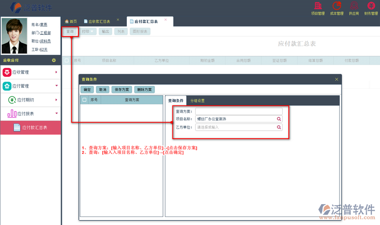Click the 付款总额 column header

351,60
